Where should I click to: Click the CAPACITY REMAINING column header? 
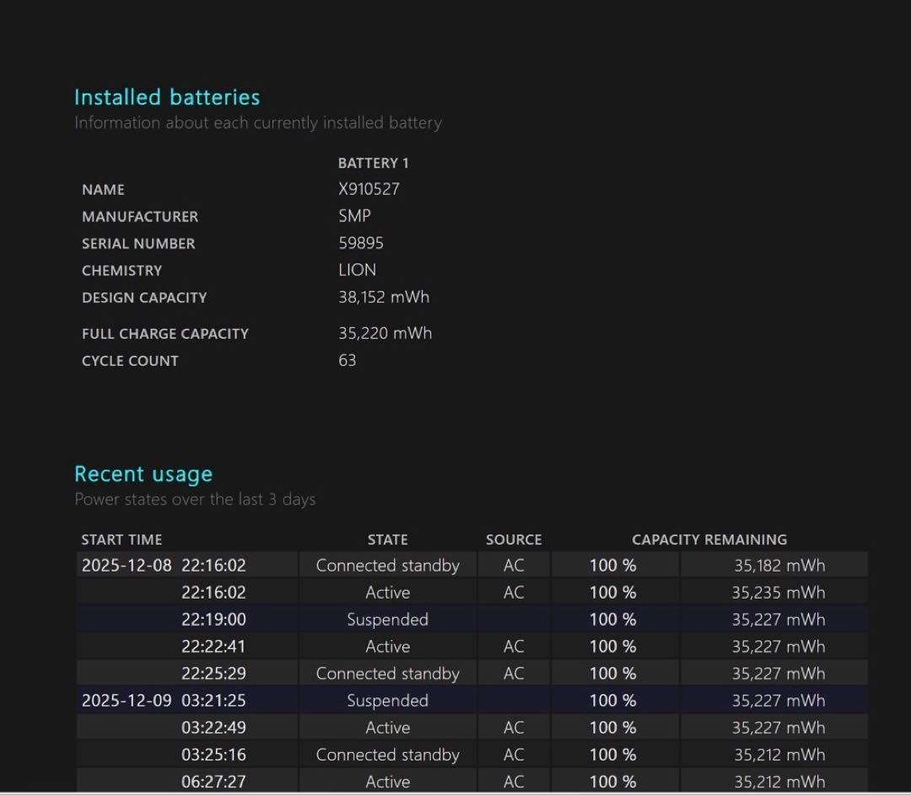(x=709, y=540)
